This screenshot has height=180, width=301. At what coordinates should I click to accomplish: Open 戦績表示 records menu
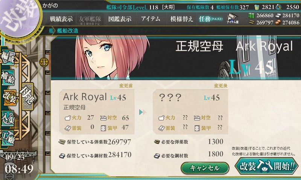[x=61, y=19]
